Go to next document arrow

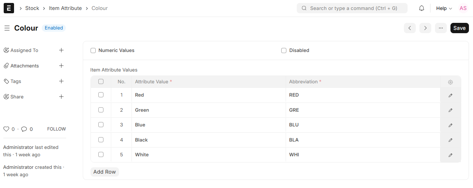[x=425, y=28]
